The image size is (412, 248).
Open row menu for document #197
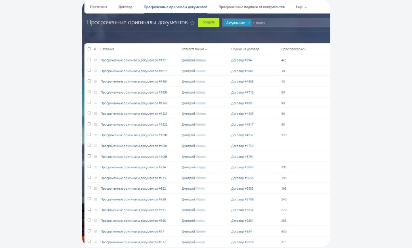(x=96, y=60)
